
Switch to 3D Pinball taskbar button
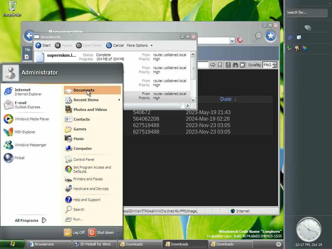pyautogui.click(x=95, y=244)
